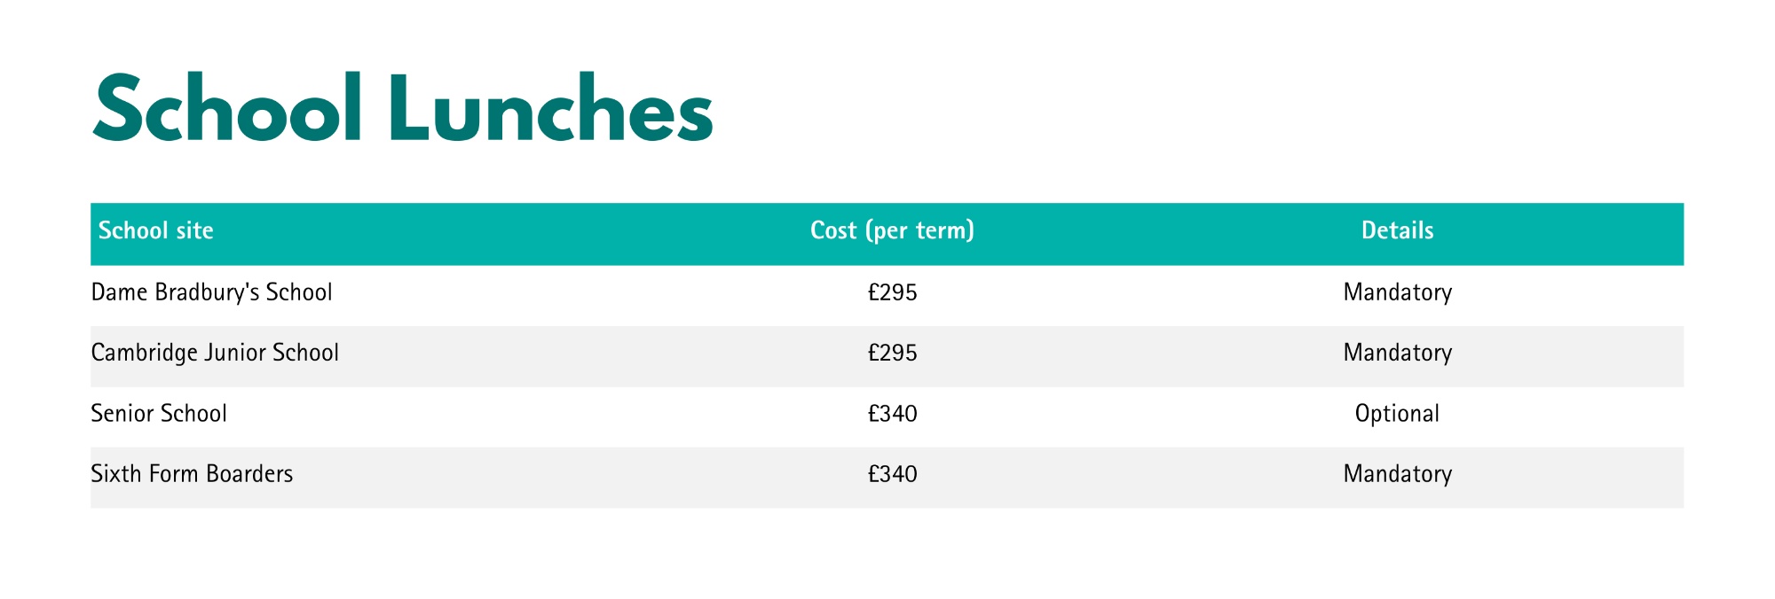Viewport: 1775px width, 599px height.
Task: Click "Mandatory" in the Sixth Form Boarders row
Action: tap(1397, 474)
